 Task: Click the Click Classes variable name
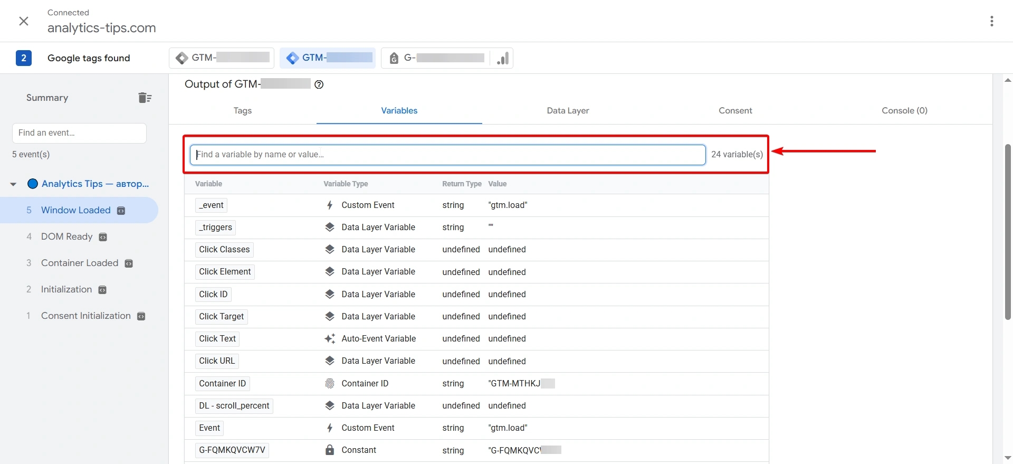click(x=224, y=250)
